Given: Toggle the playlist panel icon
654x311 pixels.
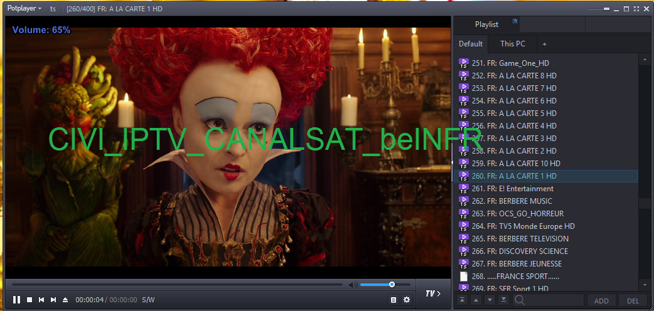Looking at the screenshot, I should 394,300.
